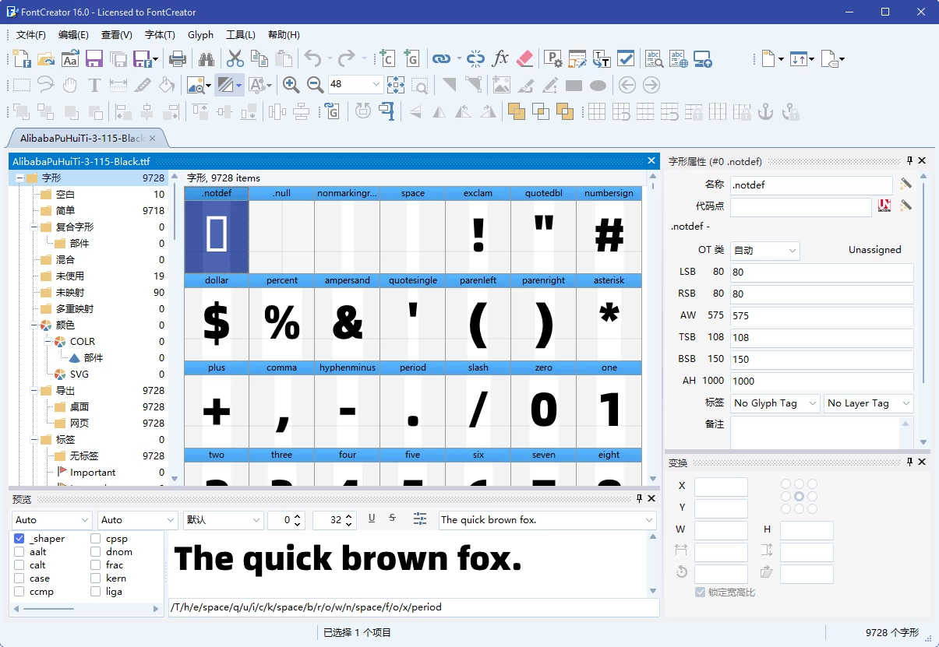The image size is (939, 647).
Task: Click the glyph name input field
Action: pos(811,185)
